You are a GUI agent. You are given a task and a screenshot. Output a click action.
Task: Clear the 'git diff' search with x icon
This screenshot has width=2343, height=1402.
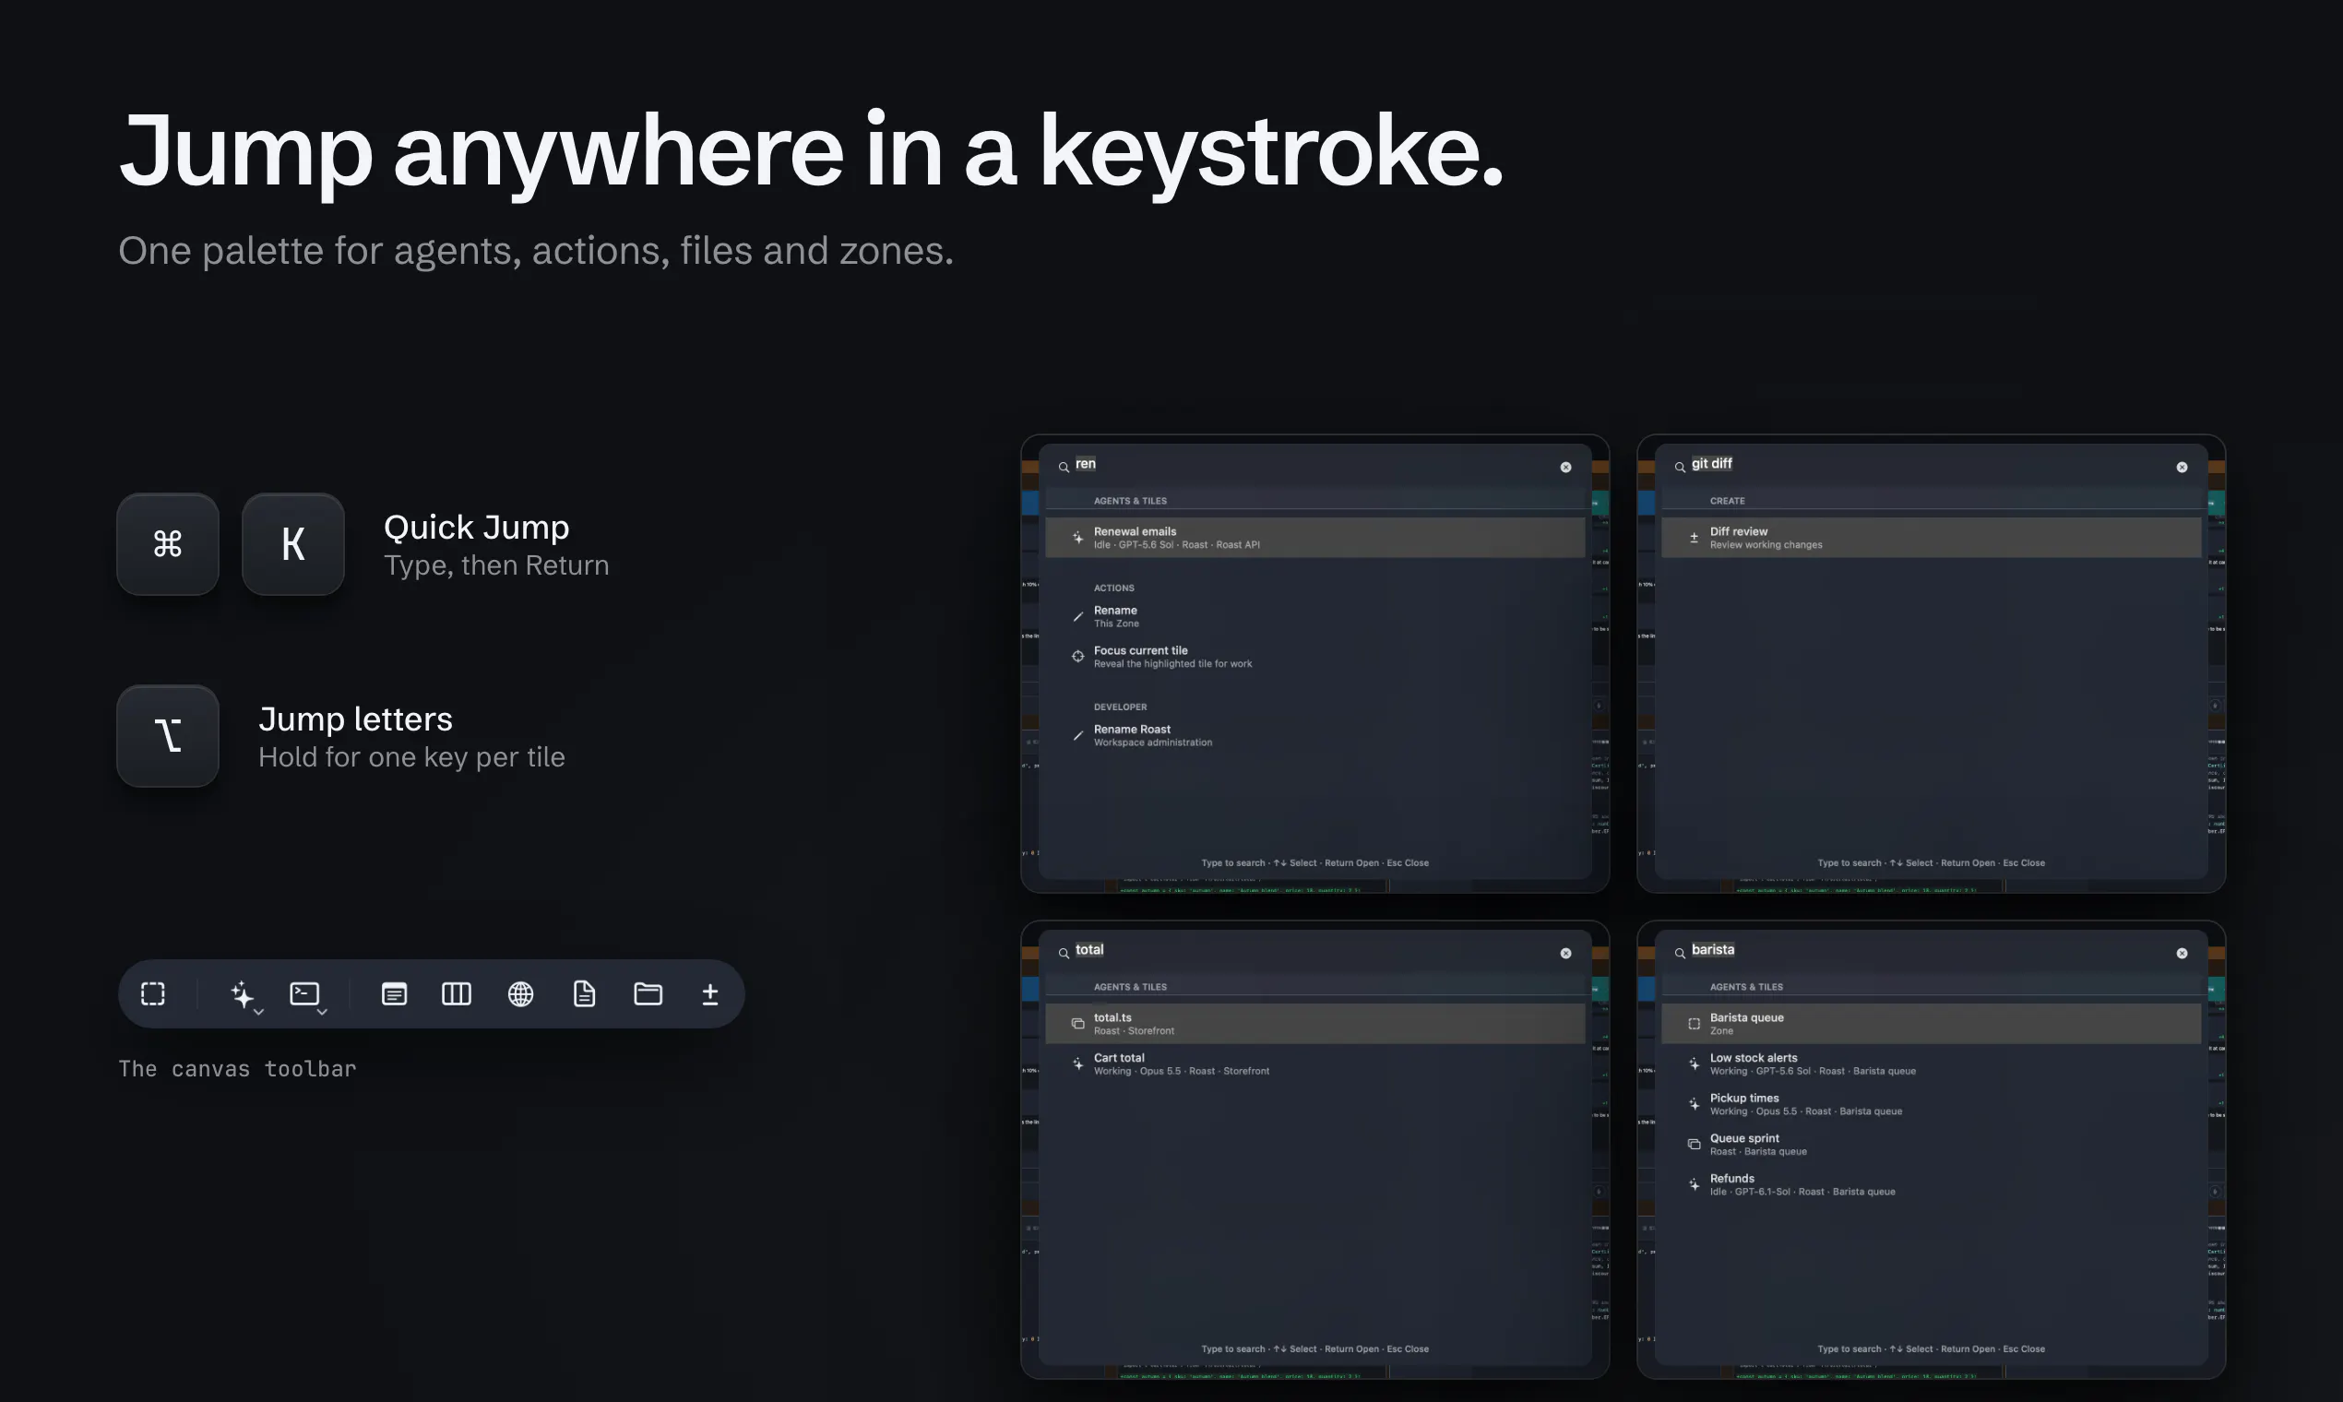2182,468
